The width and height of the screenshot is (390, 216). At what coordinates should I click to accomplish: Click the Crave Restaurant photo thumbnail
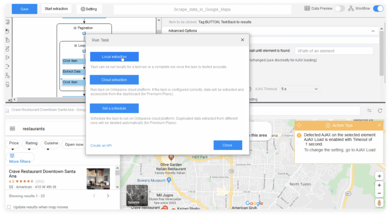pyautogui.click(x=98, y=179)
